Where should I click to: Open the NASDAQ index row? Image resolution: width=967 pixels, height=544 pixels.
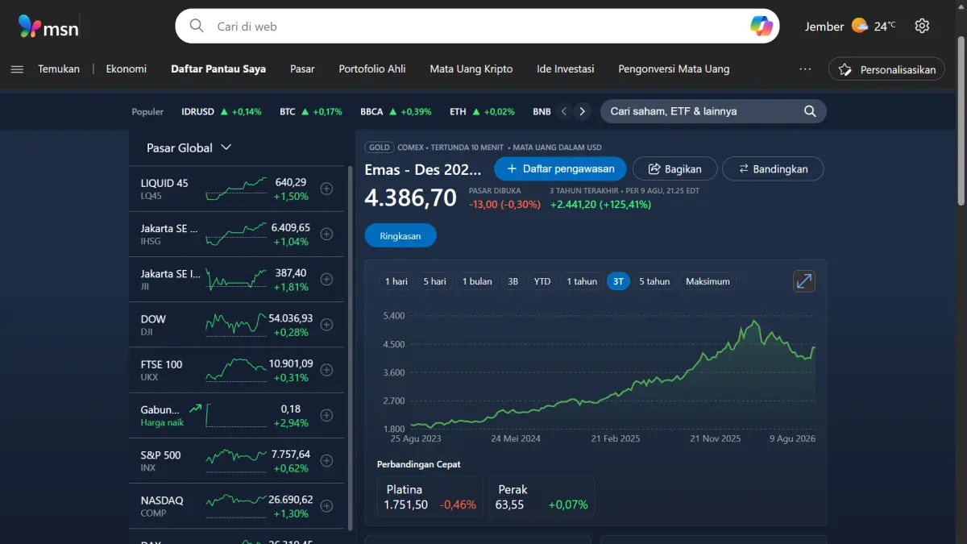pyautogui.click(x=237, y=506)
